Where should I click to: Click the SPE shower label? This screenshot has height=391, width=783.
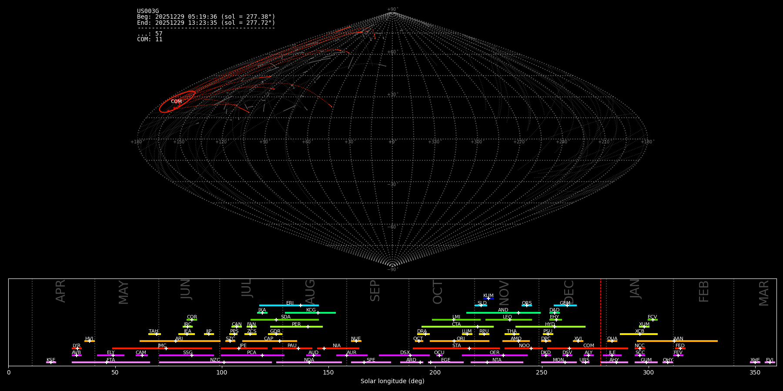tap(371, 360)
